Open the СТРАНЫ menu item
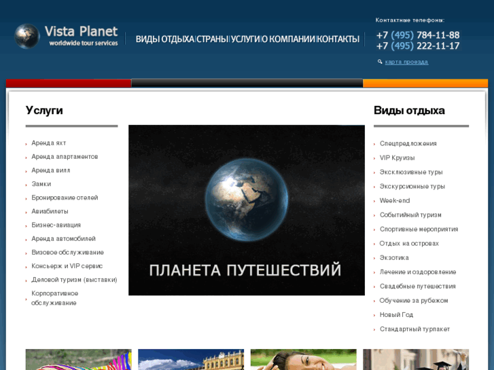 point(212,39)
